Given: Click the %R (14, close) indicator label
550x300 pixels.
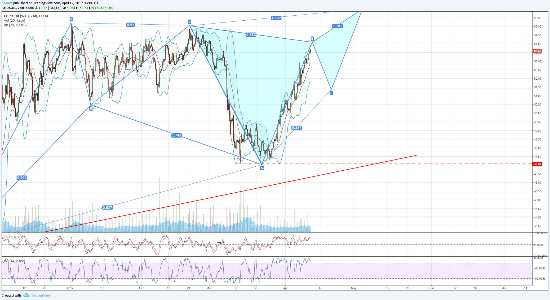Looking at the screenshot, I should point(14,261).
